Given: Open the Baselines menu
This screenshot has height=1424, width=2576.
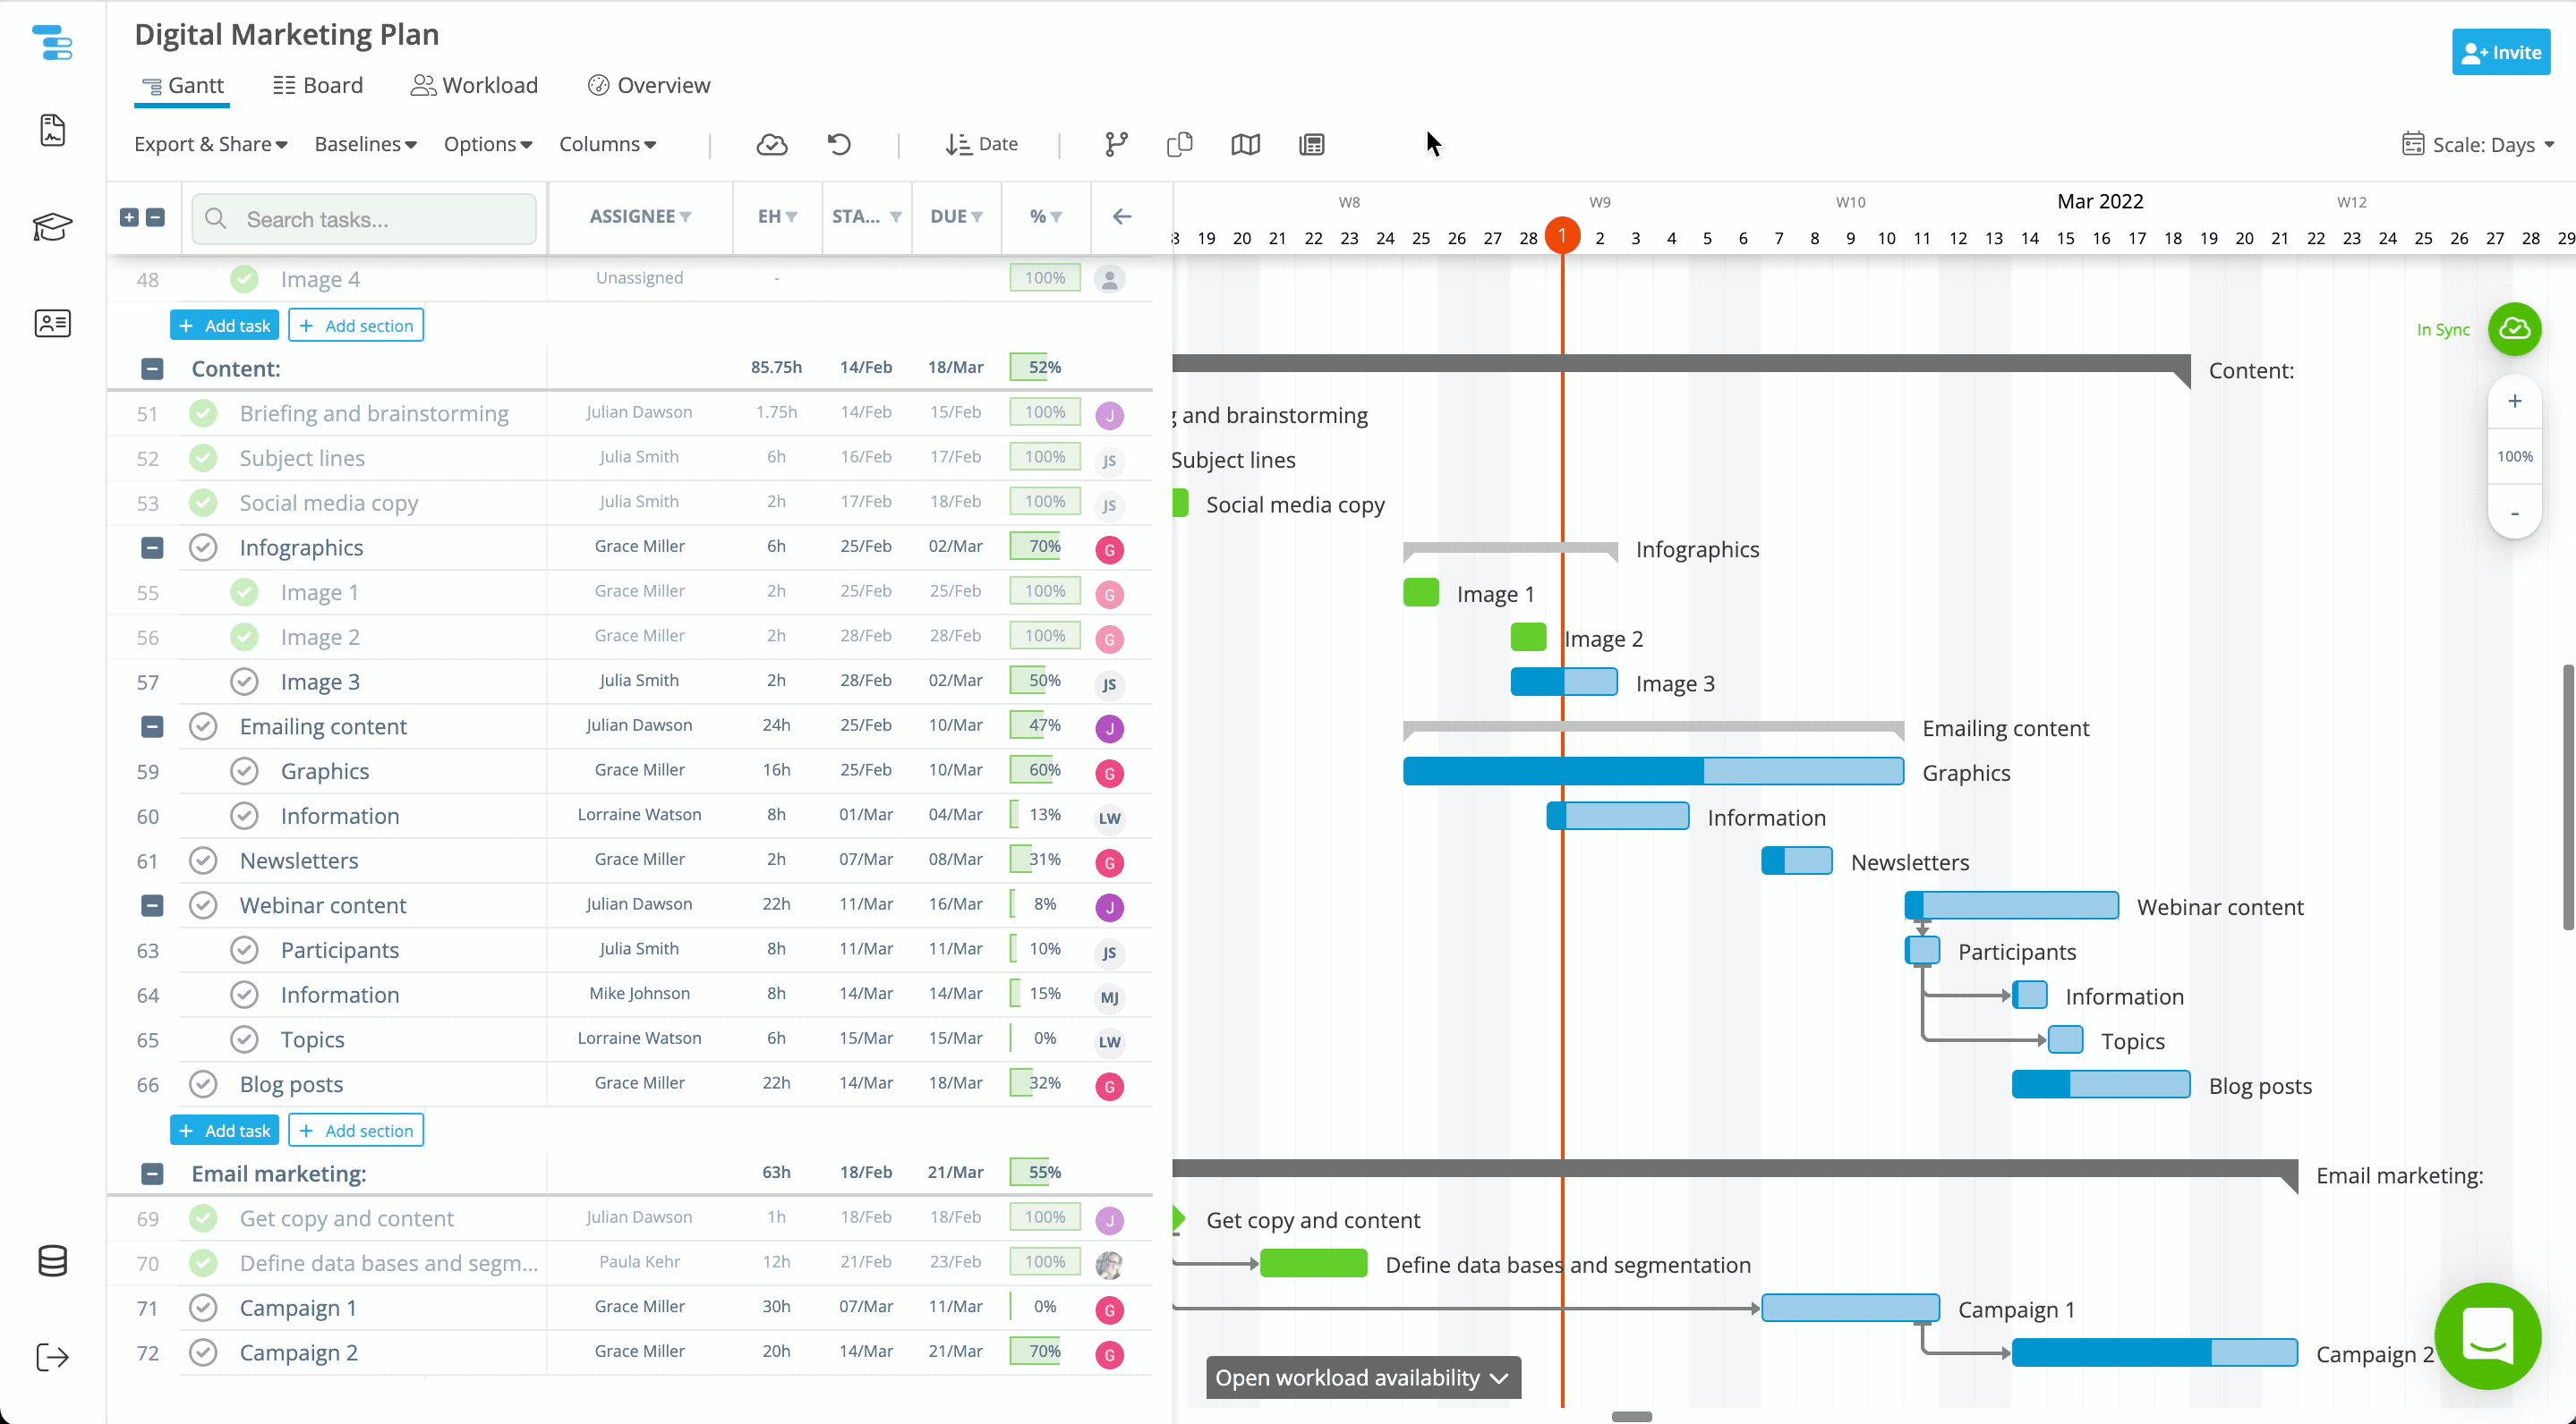Looking at the screenshot, I should [x=364, y=144].
